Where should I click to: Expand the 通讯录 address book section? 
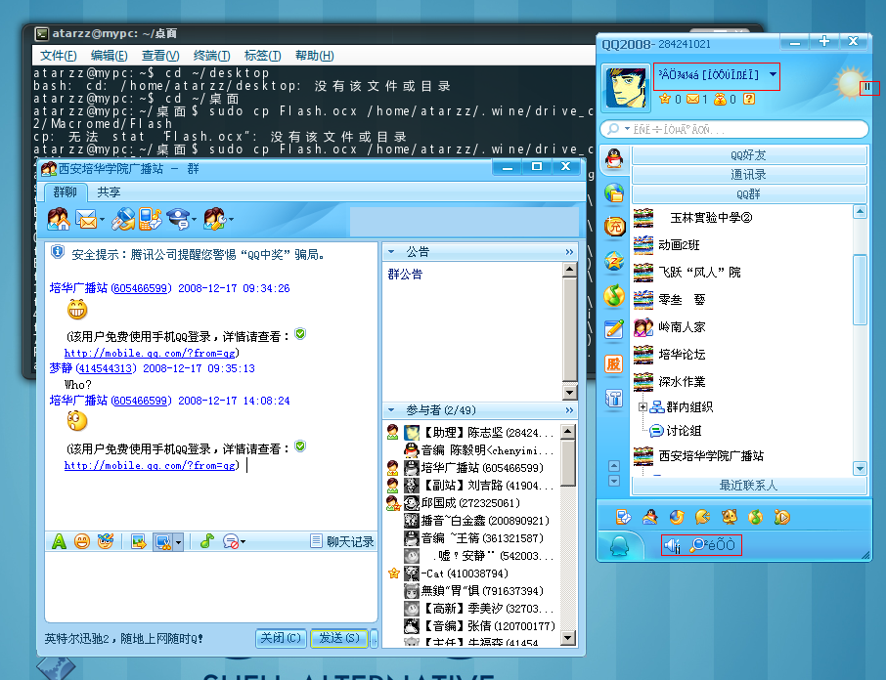click(x=749, y=175)
